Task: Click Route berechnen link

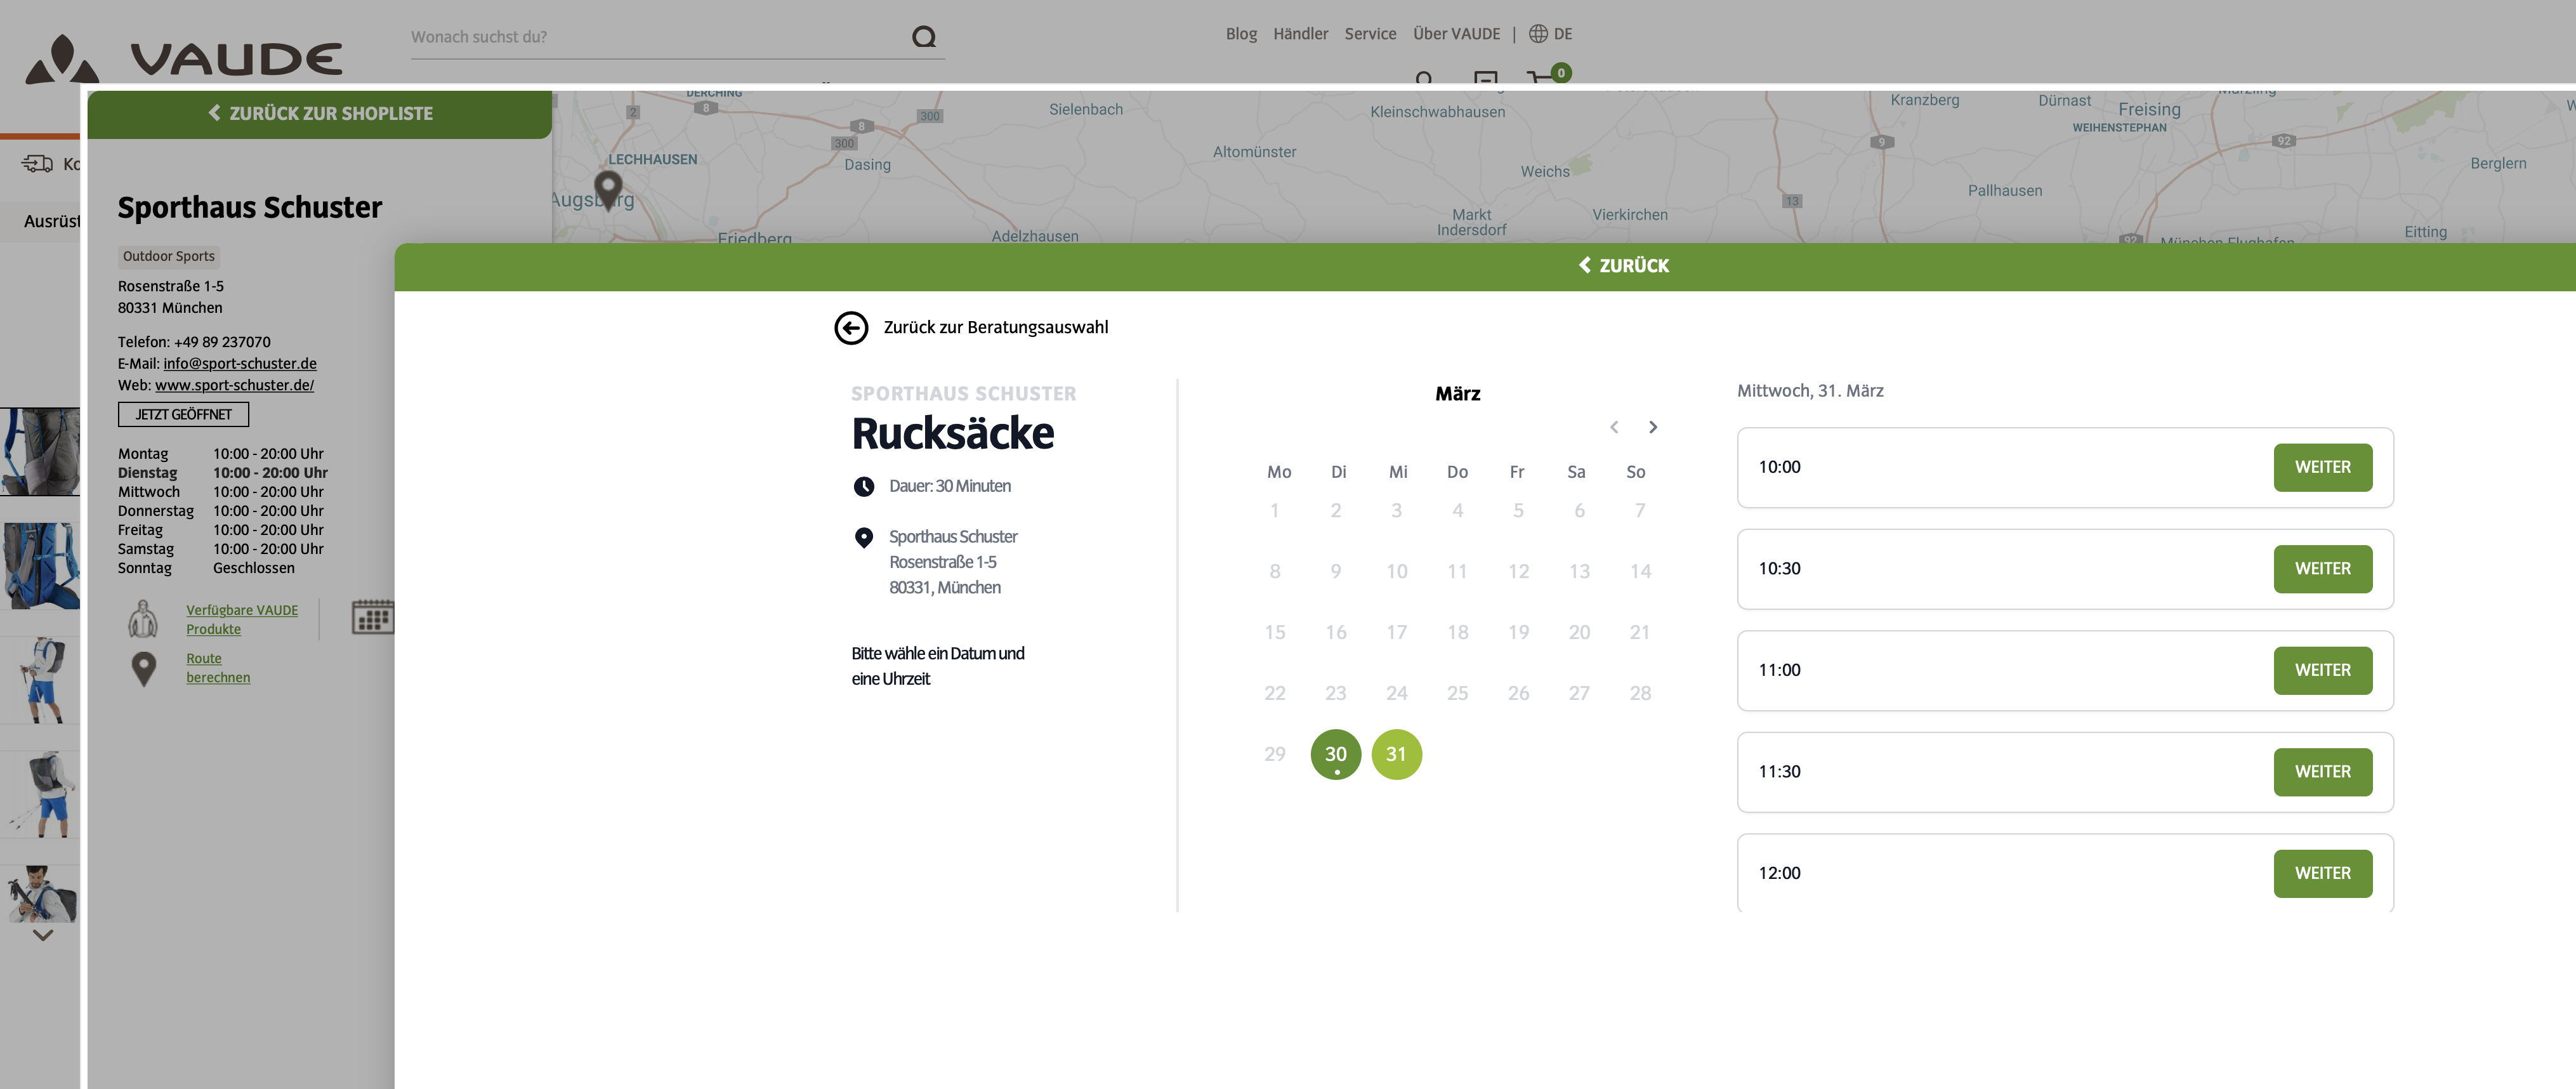Action: coord(218,668)
